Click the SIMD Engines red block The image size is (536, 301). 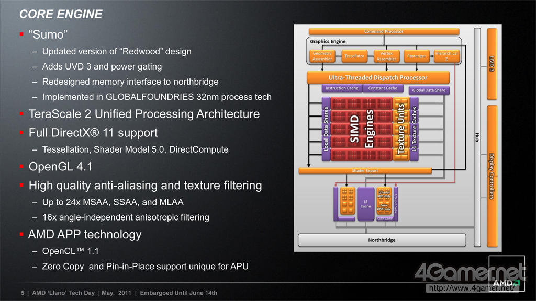[361, 129]
